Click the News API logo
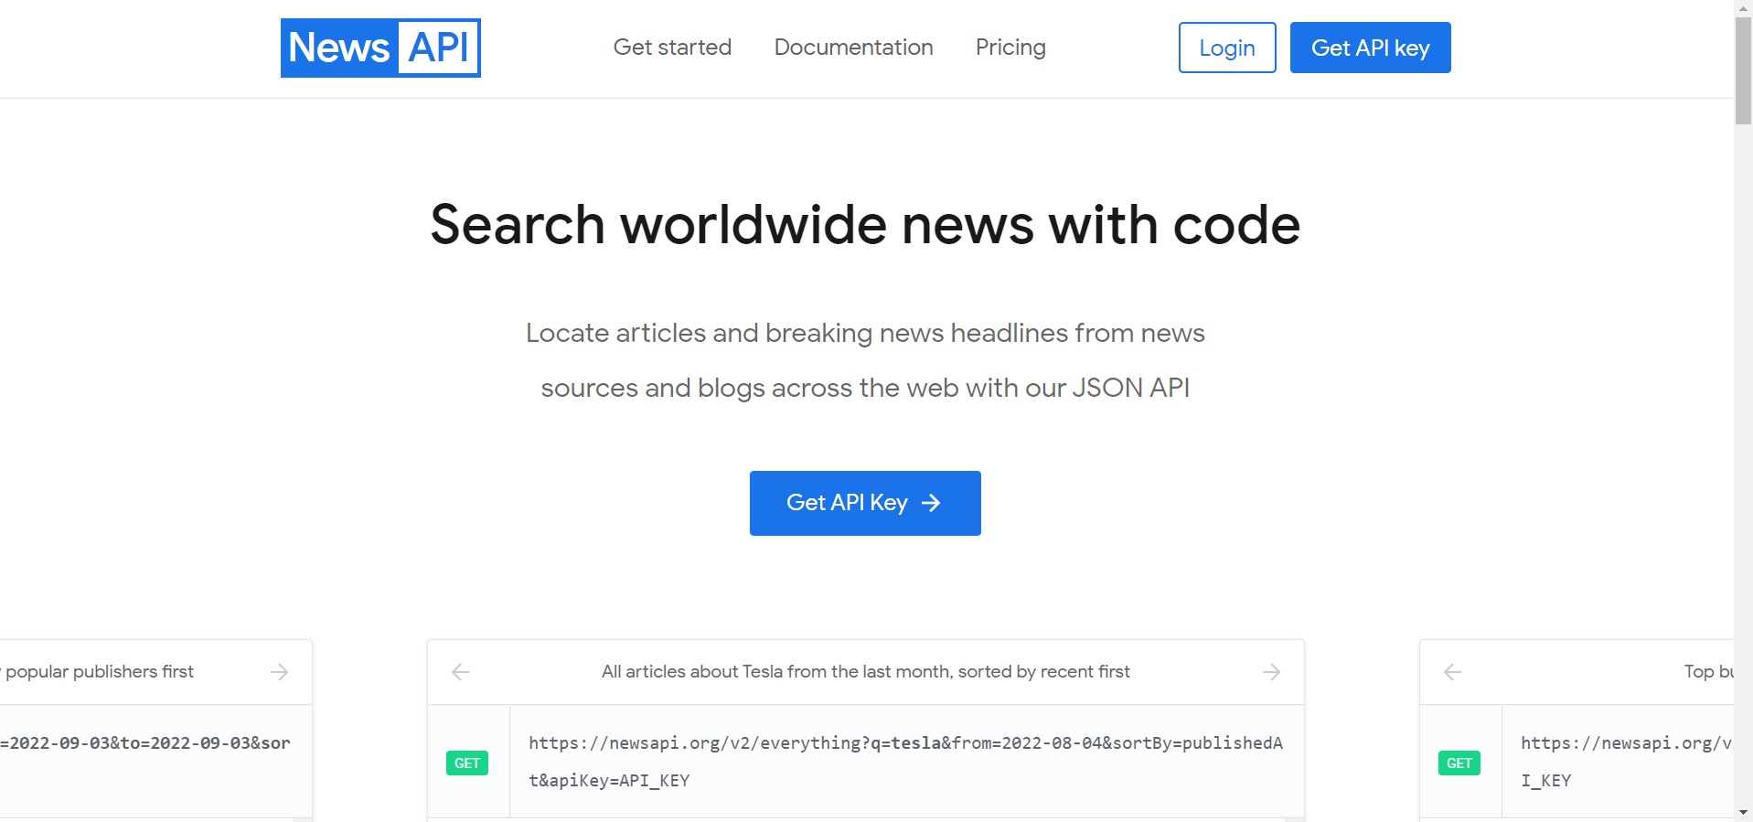The height and width of the screenshot is (822, 1753). [x=380, y=48]
